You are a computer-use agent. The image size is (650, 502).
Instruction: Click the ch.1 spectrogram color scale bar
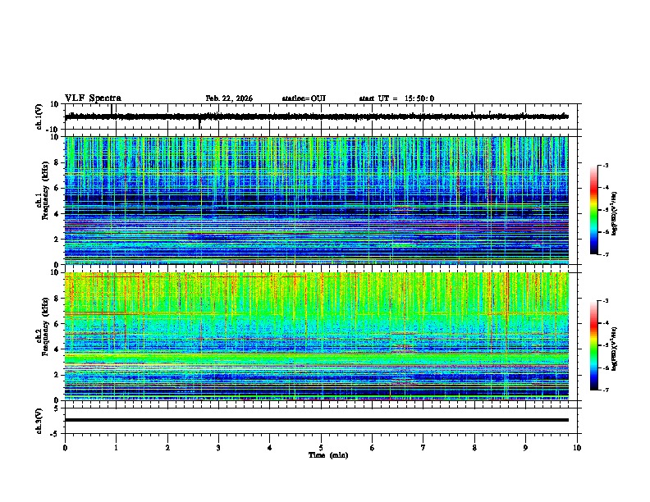click(593, 210)
